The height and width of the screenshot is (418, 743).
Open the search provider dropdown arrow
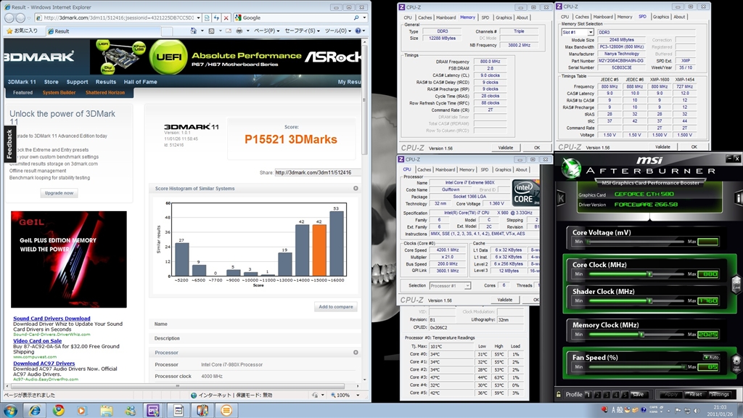[364, 18]
